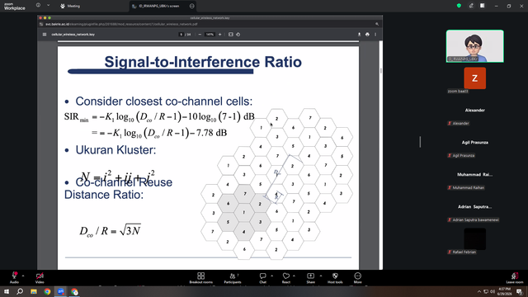This screenshot has width=528, height=297.
Task: Open the More options menu
Action: pyautogui.click(x=357, y=278)
